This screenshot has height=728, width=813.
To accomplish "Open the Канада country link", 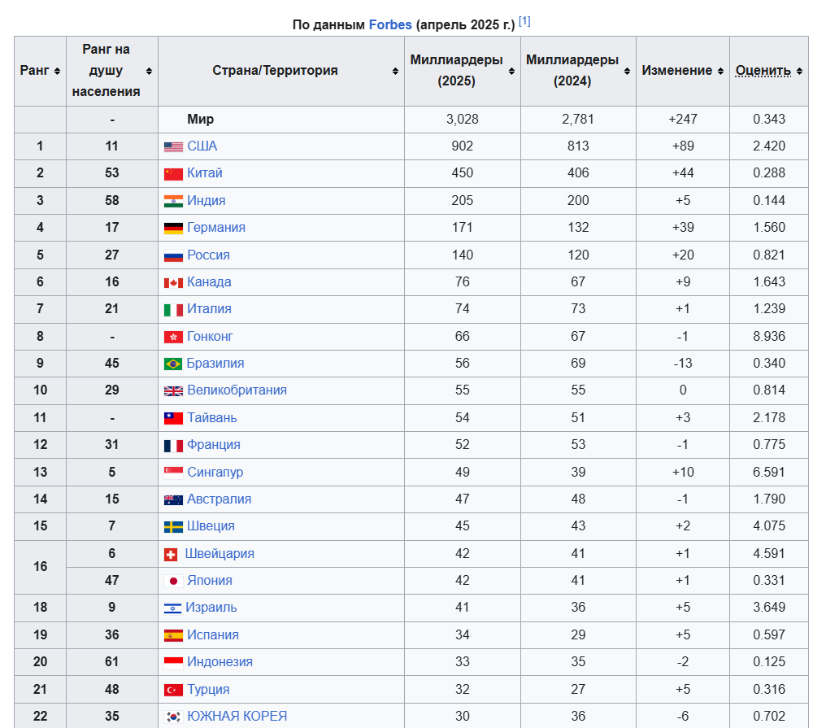I will pos(209,282).
